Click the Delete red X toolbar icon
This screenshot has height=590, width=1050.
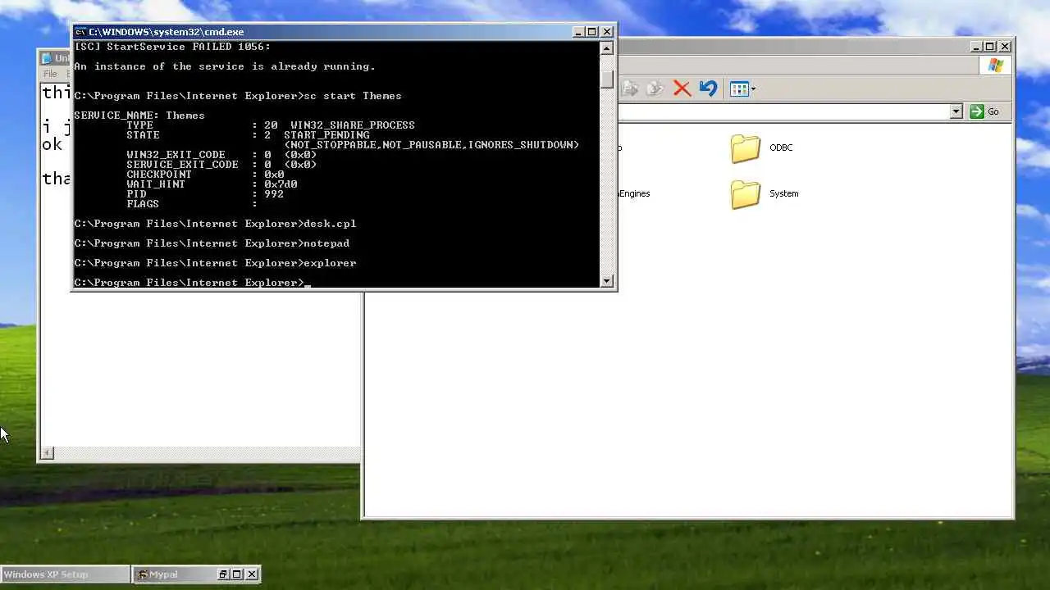click(x=682, y=88)
